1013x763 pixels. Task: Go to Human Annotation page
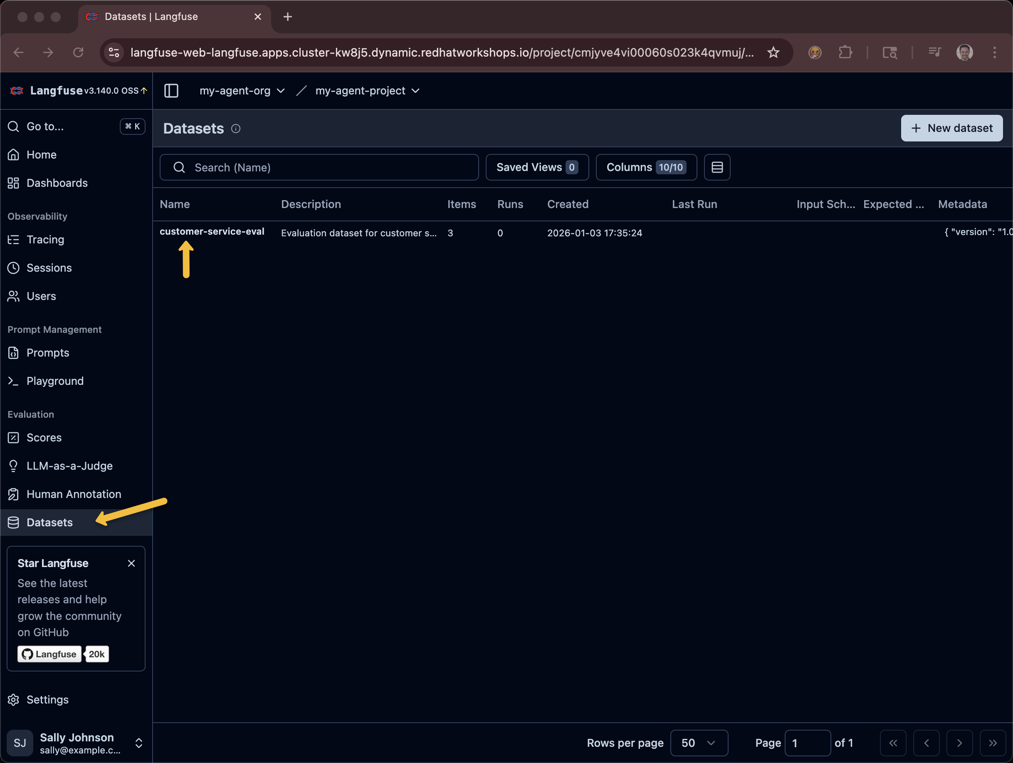click(x=74, y=494)
